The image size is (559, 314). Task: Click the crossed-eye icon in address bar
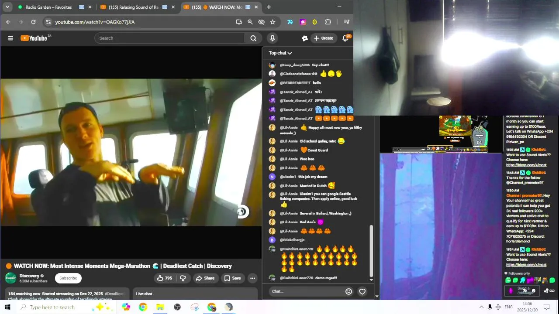click(261, 22)
